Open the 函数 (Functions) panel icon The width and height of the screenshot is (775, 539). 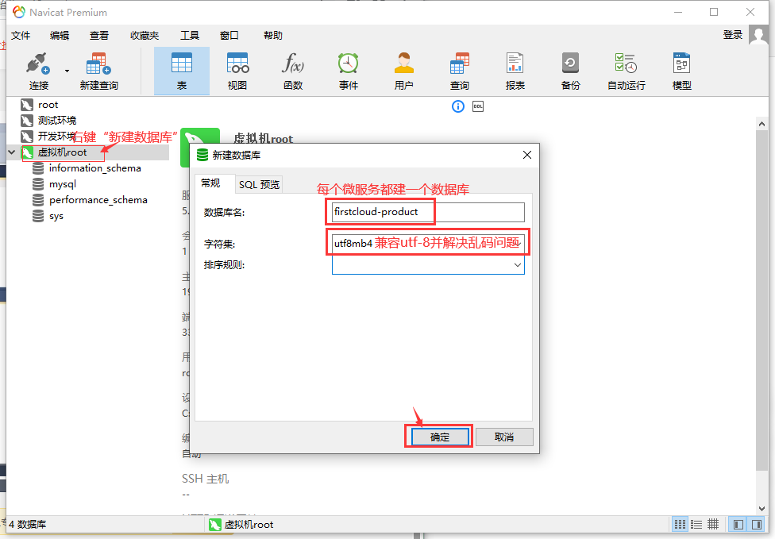tap(292, 70)
